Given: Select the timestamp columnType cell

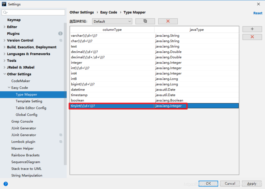Looking at the screenshot, I should pyautogui.click(x=112, y=95).
